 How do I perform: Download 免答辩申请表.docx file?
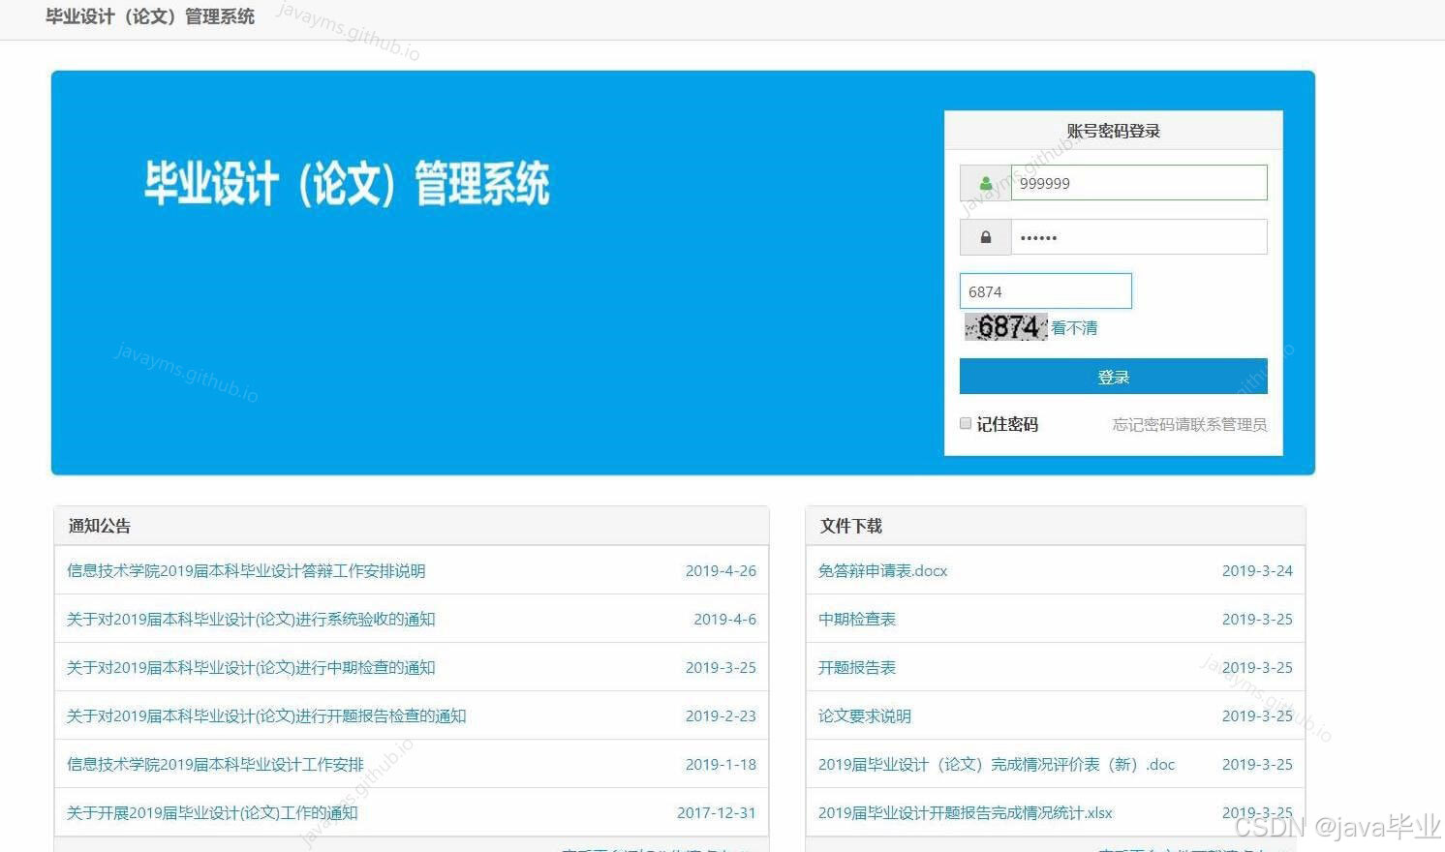coord(882,570)
